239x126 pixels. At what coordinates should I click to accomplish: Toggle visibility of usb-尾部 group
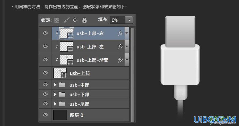(x=45, y=104)
